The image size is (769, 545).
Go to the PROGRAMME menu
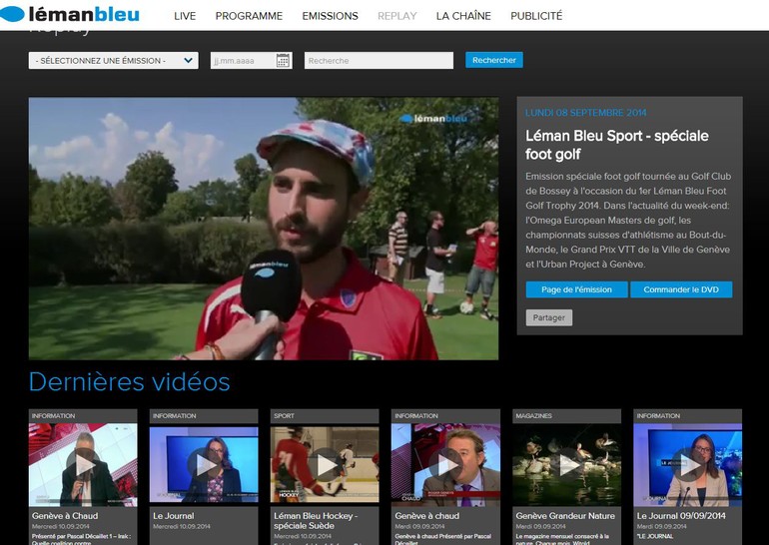tap(249, 16)
